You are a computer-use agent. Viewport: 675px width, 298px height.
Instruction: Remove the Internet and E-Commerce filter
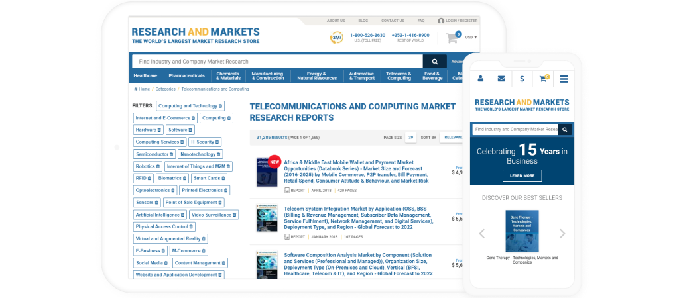tap(194, 118)
